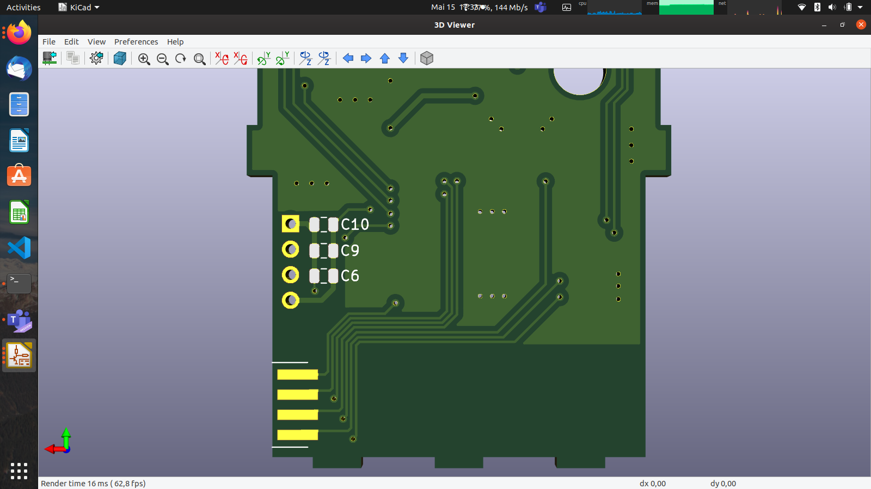This screenshot has width=871, height=489.
Task: Open the system status menu arrow
Action: [860, 8]
